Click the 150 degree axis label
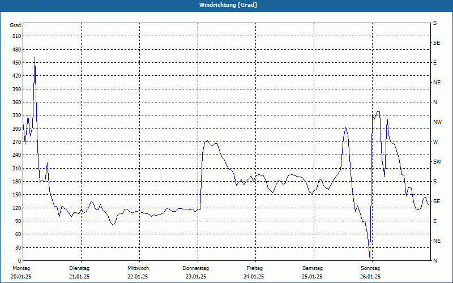The width and height of the screenshot is (453, 283). (x=17, y=194)
